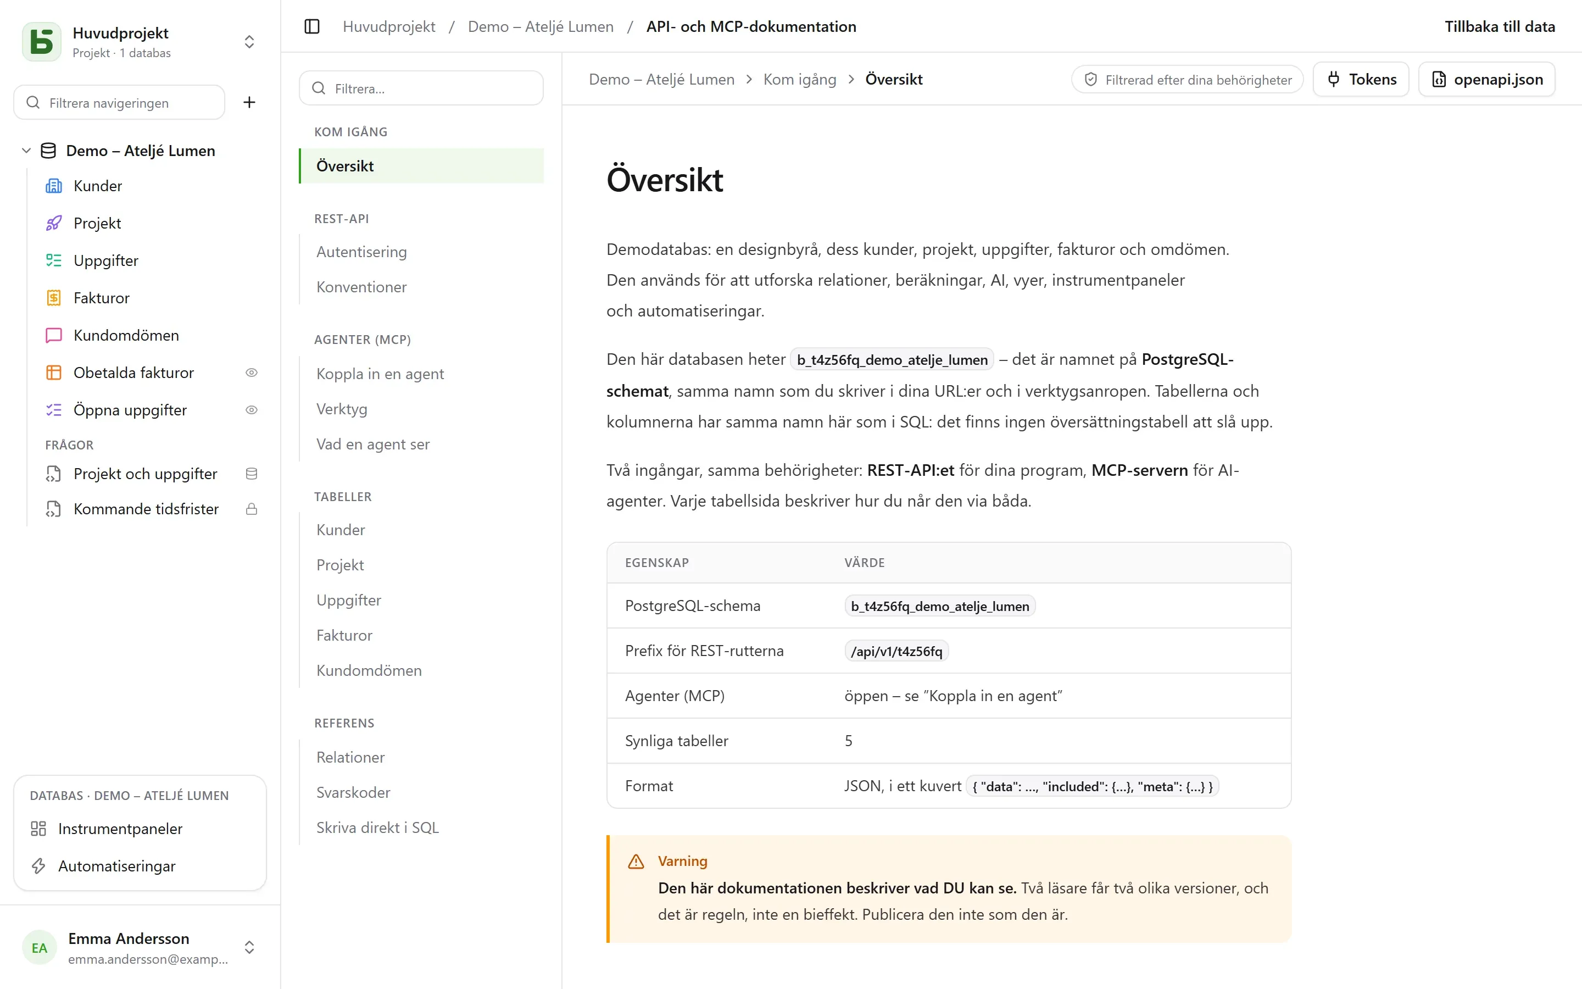Click the lock icon on Kommande tidsfrister
The image size is (1582, 989).
point(251,509)
